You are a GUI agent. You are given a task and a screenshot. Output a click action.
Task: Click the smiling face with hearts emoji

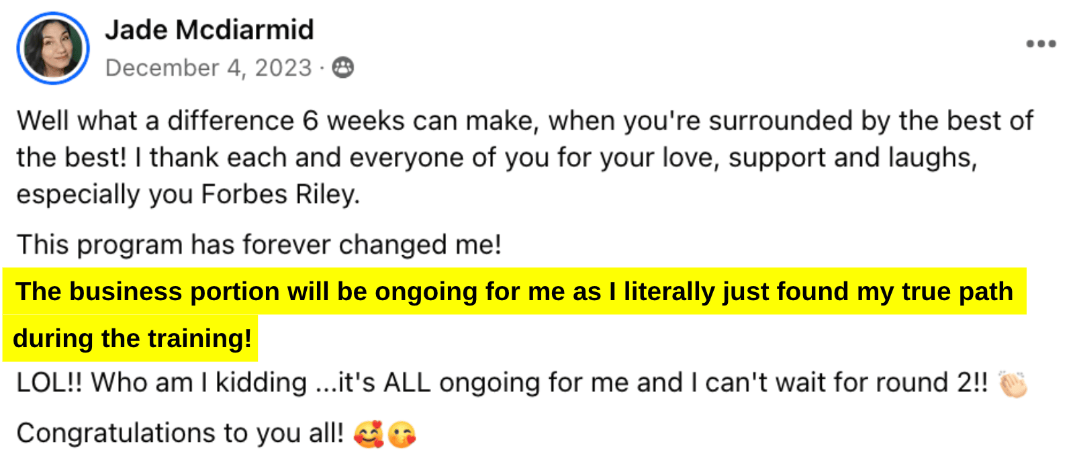[369, 434]
